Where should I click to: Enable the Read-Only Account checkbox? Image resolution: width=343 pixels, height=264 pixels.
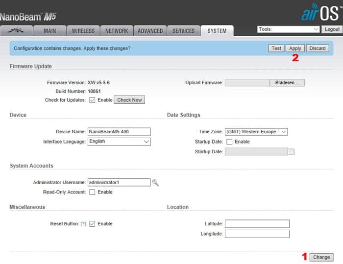[92, 192]
